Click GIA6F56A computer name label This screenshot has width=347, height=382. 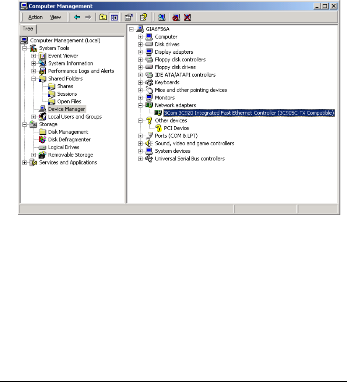[158, 29]
